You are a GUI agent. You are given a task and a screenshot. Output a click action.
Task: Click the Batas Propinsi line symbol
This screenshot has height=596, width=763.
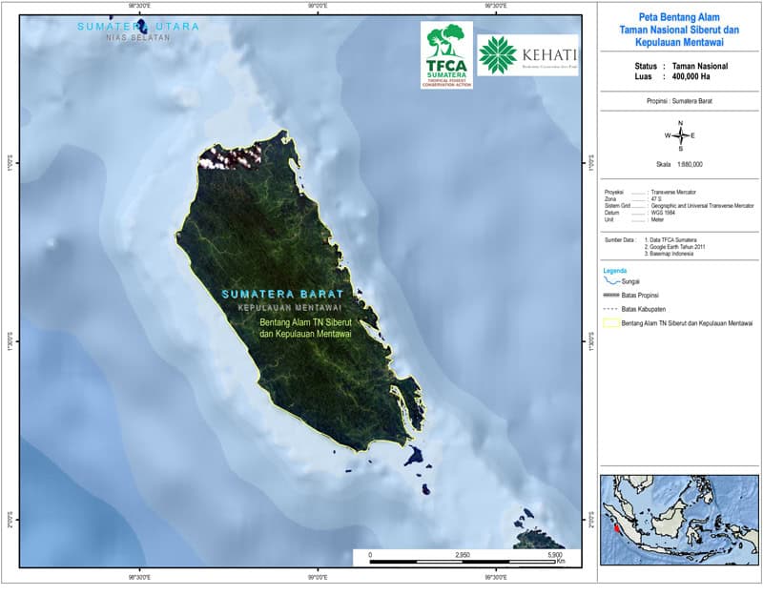610,297
